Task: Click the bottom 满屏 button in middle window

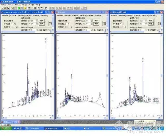Action: pos(96,24)
